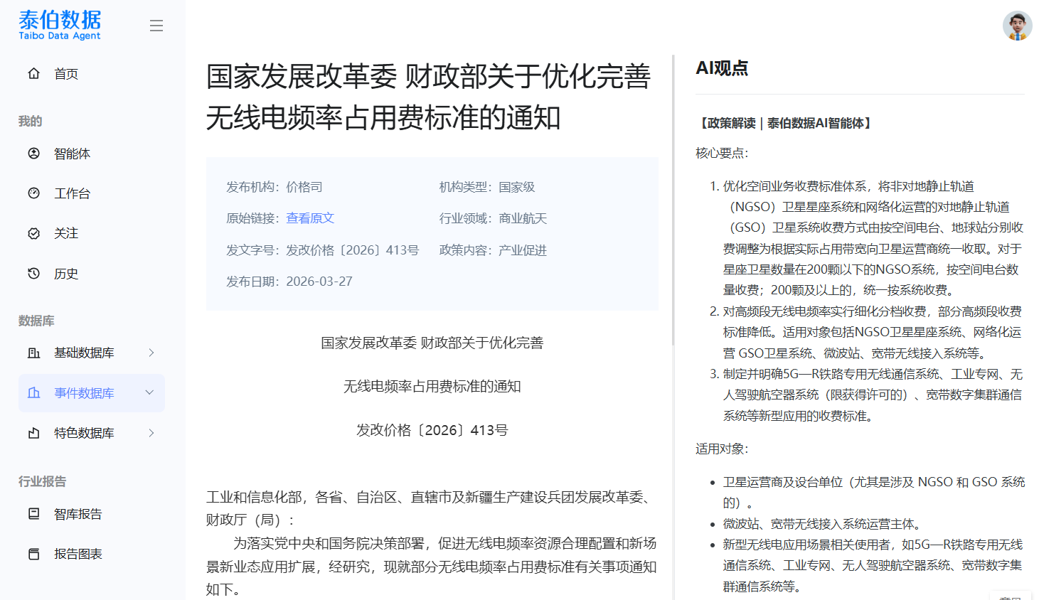The width and height of the screenshot is (1039, 600).
Task: Select the 事件数据库 menu item
Action: click(84, 393)
